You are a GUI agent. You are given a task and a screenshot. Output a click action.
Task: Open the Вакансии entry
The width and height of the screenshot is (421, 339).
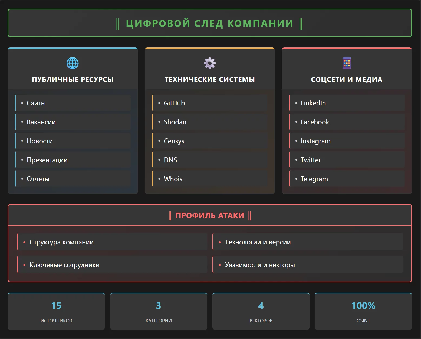tap(73, 122)
